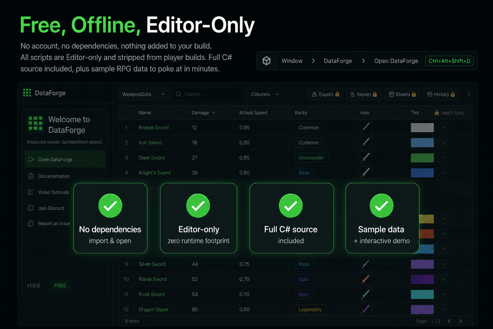Click the Dragon Slayer purple sword icon
The width and height of the screenshot is (493, 329).
(x=366, y=309)
